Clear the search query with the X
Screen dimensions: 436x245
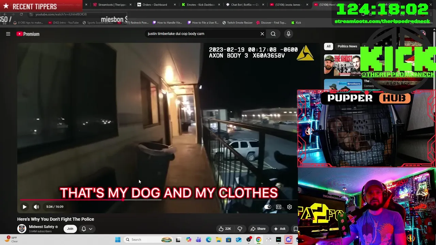(x=262, y=34)
